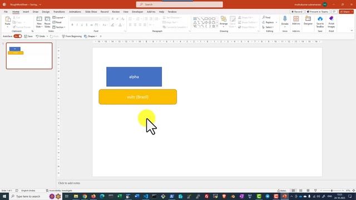This screenshot has height=200, width=356.
Task: Switch to the Animations tab
Action: coord(75,12)
